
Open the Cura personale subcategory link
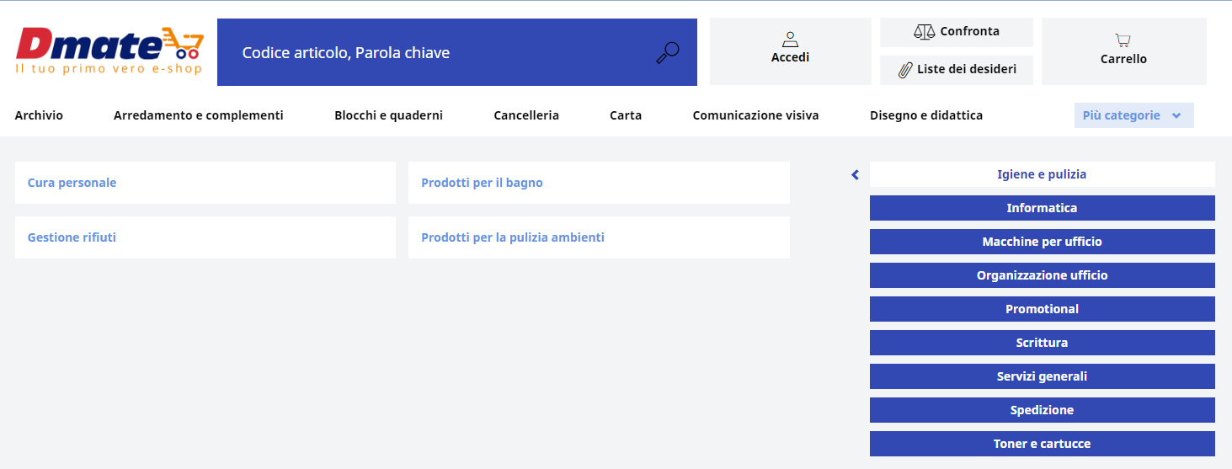pos(72,183)
